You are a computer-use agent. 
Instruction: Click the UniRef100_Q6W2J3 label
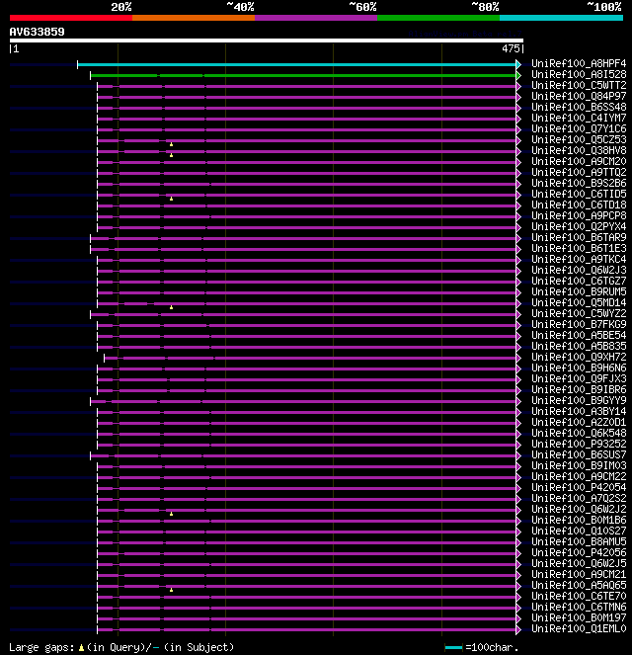[579, 270]
